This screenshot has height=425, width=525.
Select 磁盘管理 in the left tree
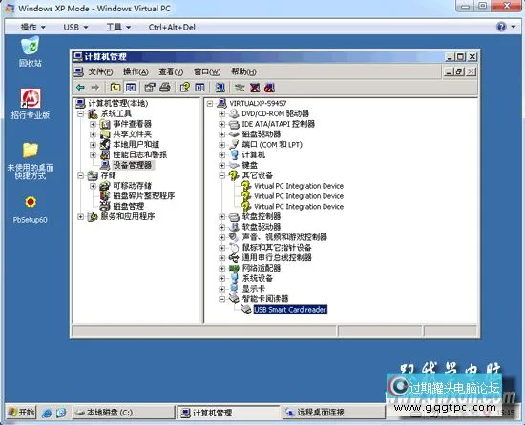coord(129,207)
